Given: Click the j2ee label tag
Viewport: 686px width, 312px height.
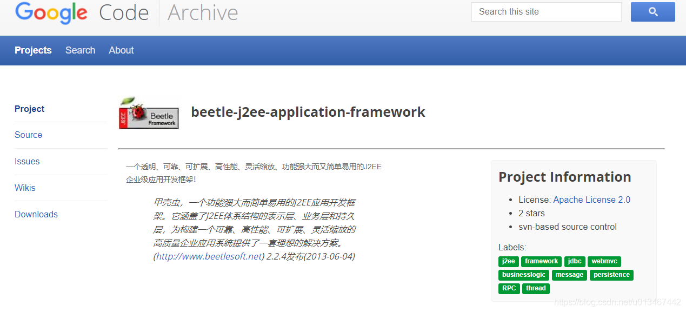Looking at the screenshot, I should tap(508, 262).
